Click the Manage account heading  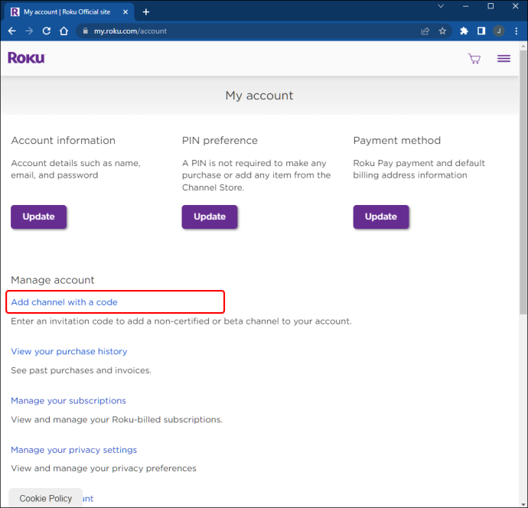point(53,280)
